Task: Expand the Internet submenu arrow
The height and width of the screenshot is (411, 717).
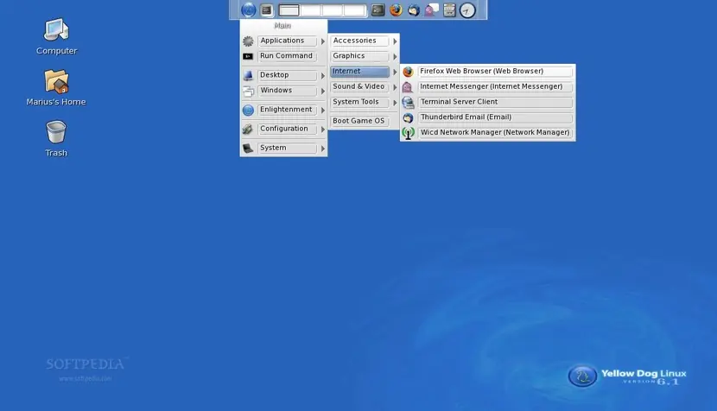Action: 395,72
